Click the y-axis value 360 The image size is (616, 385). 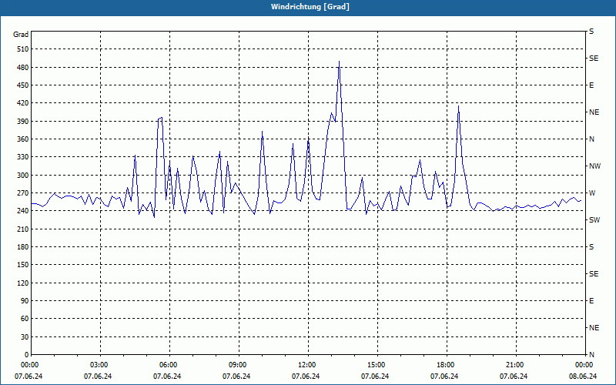[x=23, y=139]
